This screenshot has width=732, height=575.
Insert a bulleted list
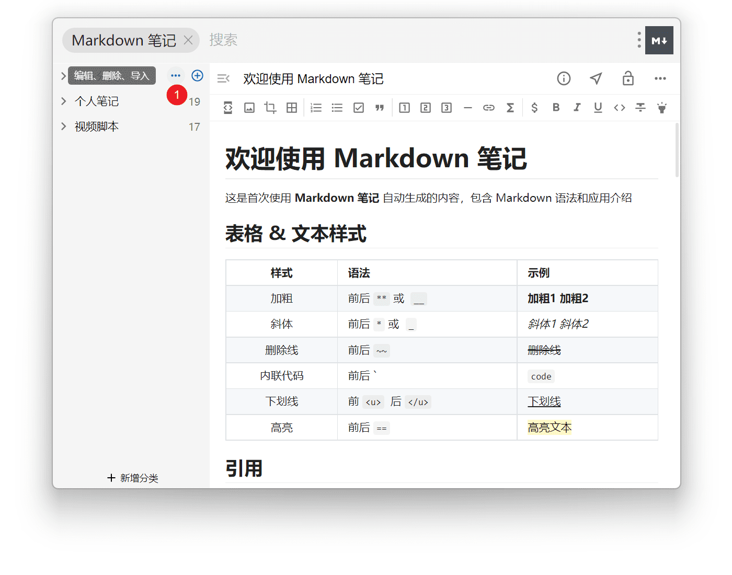pos(337,108)
